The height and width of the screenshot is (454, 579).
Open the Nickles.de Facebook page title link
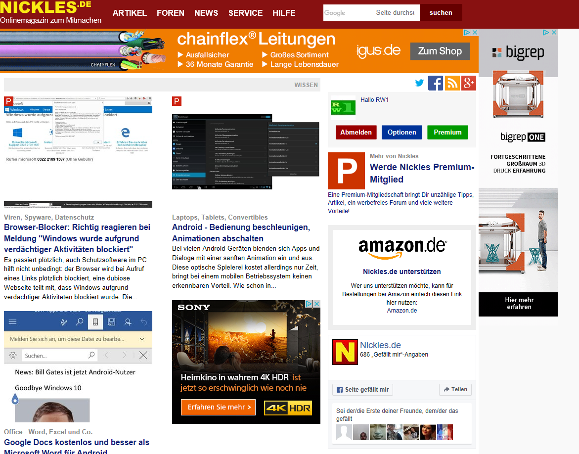(380, 345)
